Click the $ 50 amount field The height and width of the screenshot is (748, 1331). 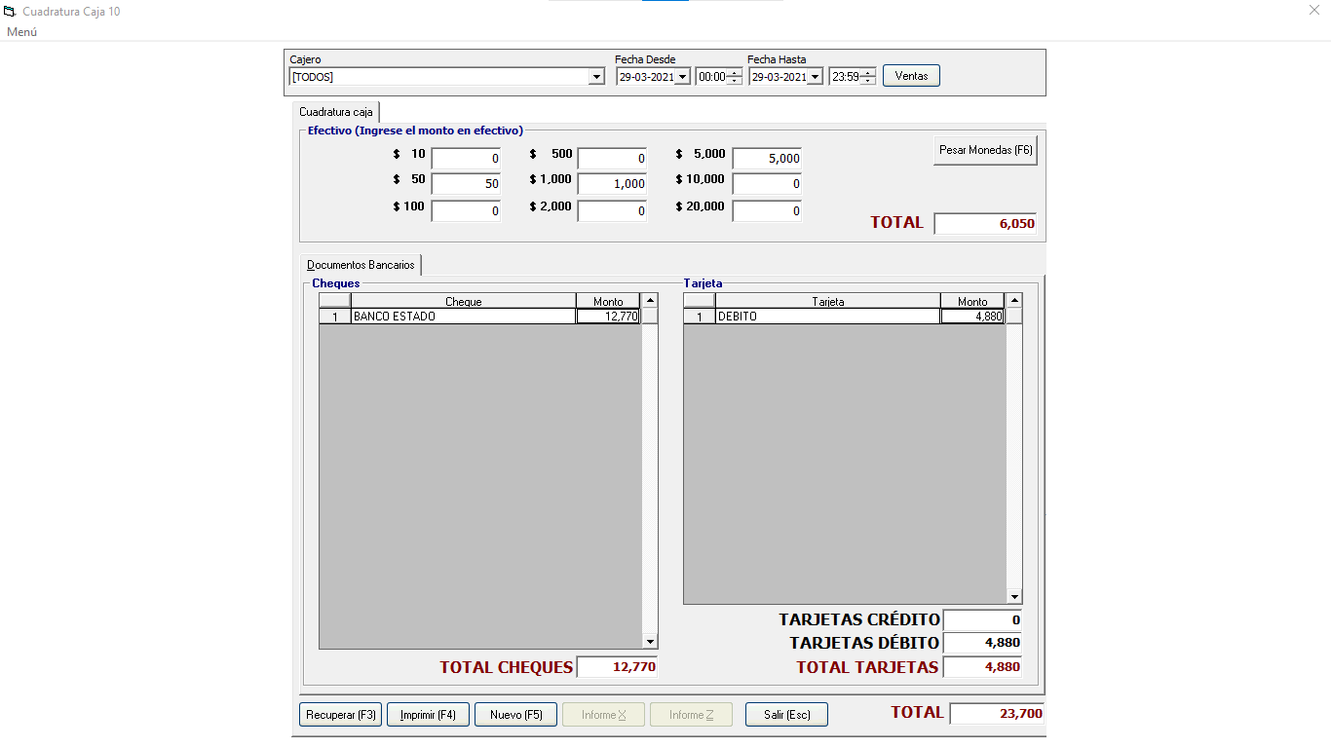pos(466,184)
